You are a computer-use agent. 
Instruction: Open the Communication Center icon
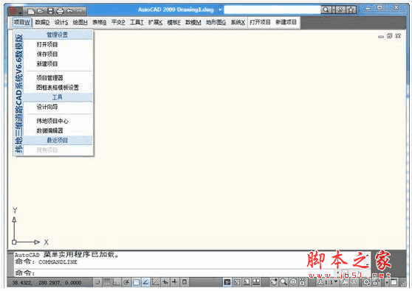tap(340, 10)
